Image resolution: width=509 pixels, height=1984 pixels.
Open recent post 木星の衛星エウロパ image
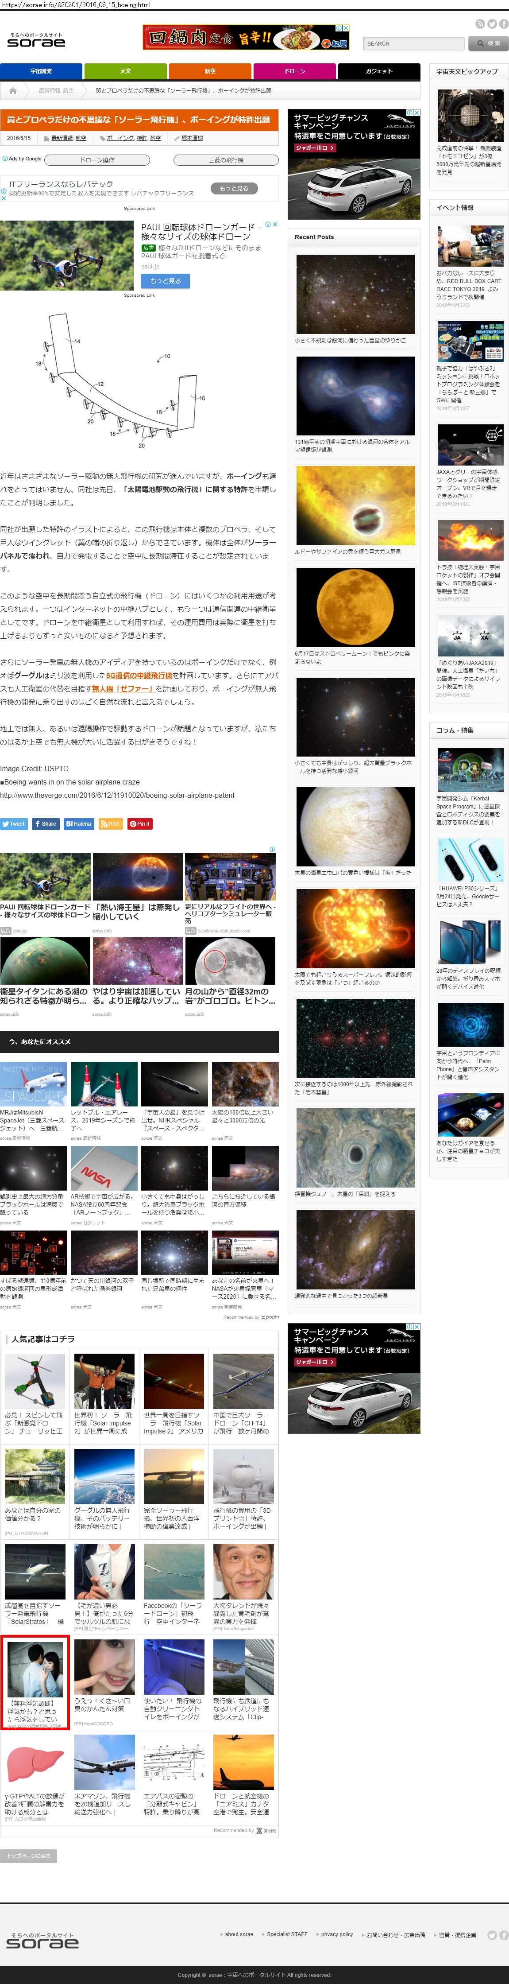tap(355, 827)
